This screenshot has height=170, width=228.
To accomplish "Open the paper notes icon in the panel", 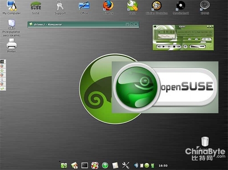I will (x=115, y=165).
